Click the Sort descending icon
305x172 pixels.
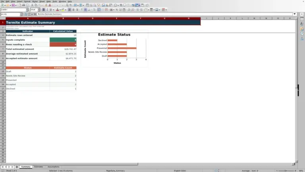coord(95,5)
